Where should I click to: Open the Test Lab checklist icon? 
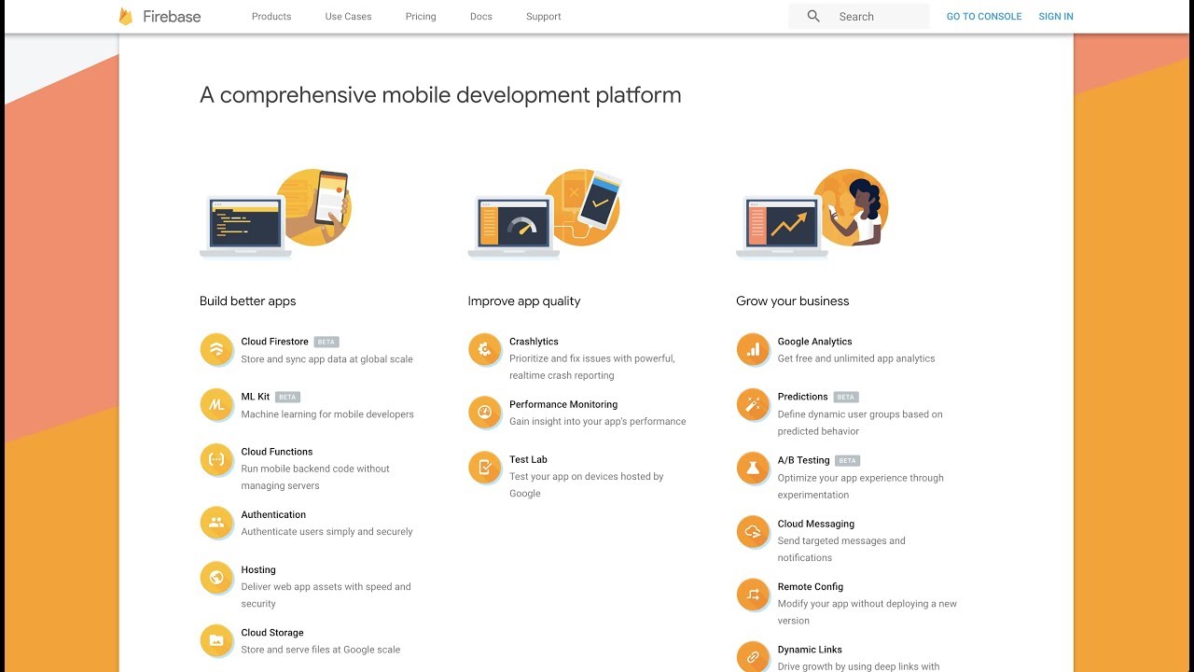point(485,468)
